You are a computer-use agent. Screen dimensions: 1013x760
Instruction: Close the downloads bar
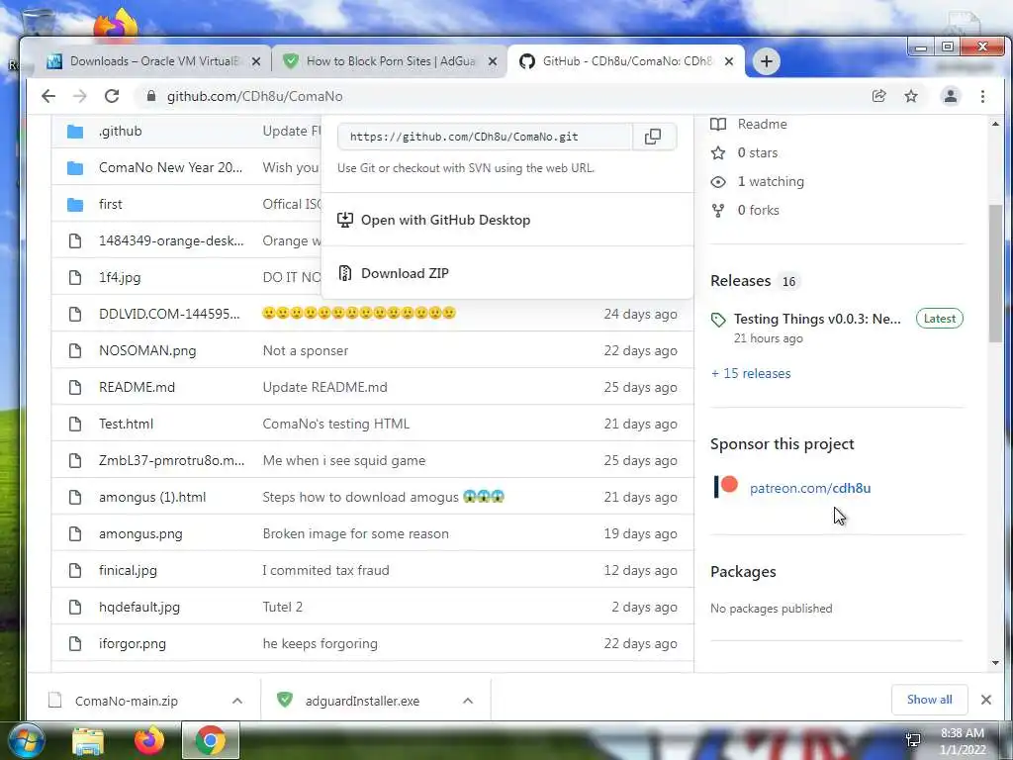(x=986, y=700)
